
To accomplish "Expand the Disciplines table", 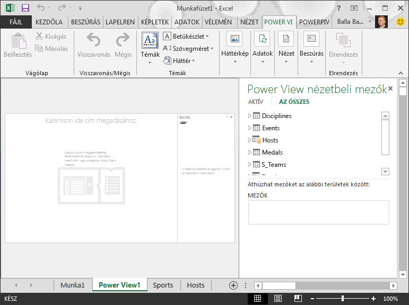I will (x=249, y=115).
